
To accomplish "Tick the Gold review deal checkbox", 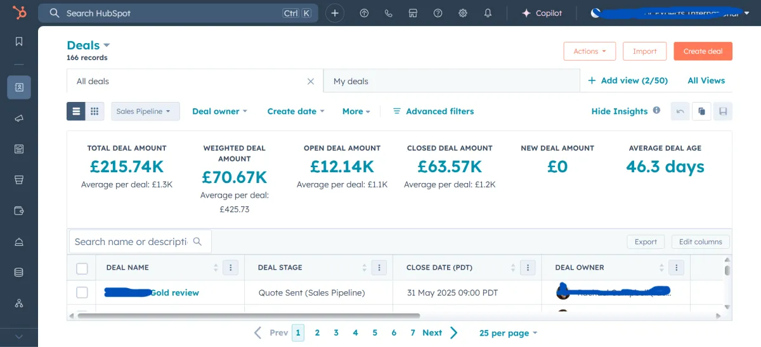I will pyautogui.click(x=82, y=293).
